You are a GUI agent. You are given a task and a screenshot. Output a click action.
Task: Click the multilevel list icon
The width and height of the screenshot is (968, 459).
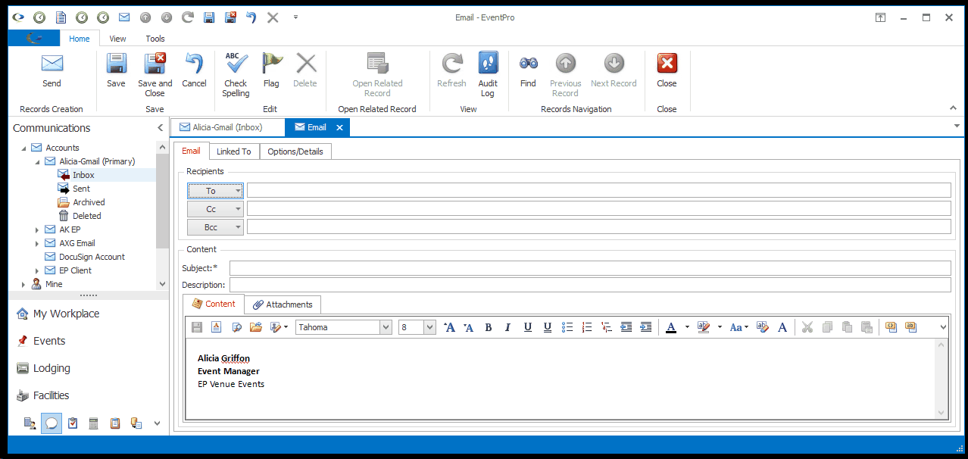tap(606, 327)
